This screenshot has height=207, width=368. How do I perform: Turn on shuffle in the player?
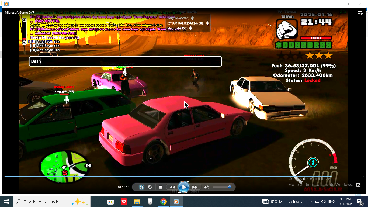pyautogui.click(x=142, y=187)
